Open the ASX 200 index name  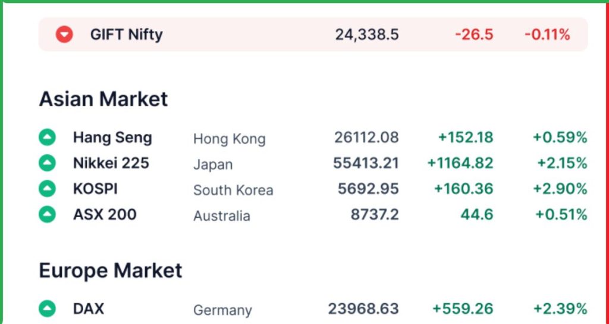[105, 214]
